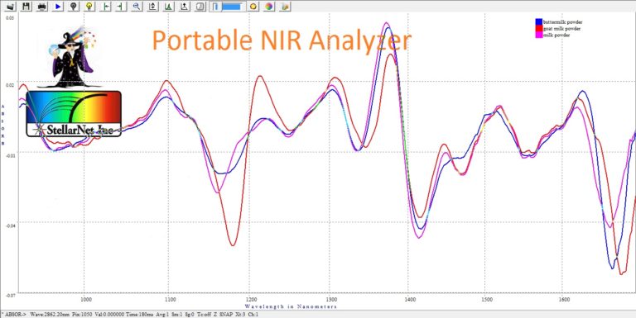The image size is (636, 318).
Task: Click the yellow circle toolbar icon
Action: click(253, 6)
